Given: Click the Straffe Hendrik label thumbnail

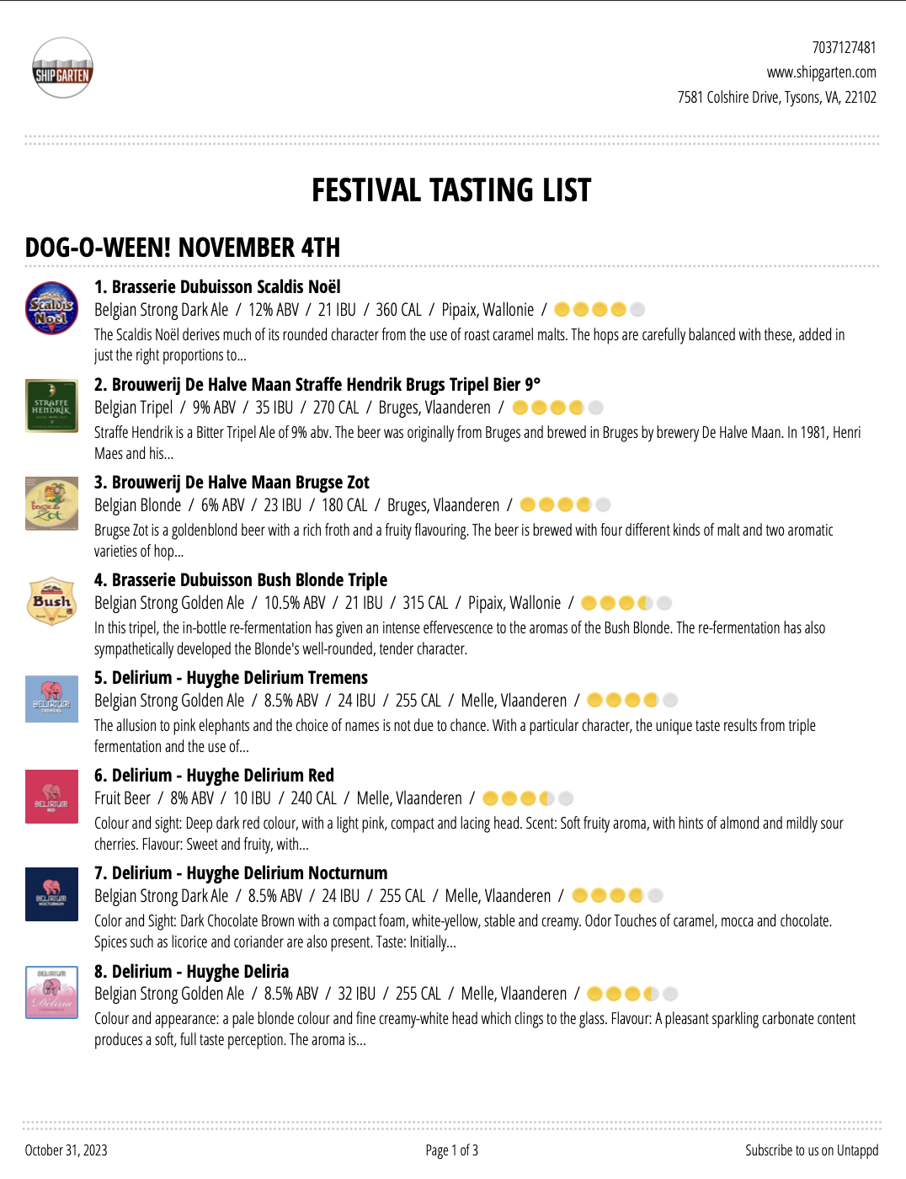Looking at the screenshot, I should point(51,406).
